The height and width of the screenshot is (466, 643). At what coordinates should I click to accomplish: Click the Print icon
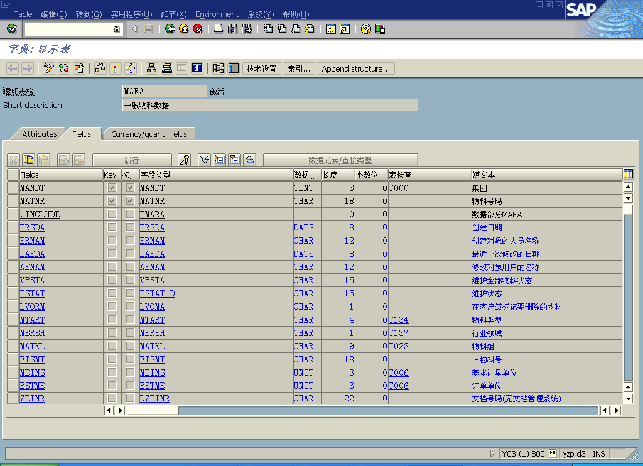[x=219, y=29]
